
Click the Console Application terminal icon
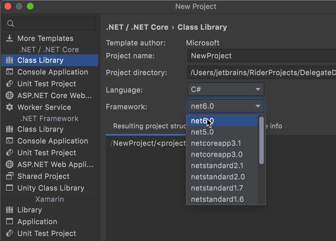pos(10,72)
